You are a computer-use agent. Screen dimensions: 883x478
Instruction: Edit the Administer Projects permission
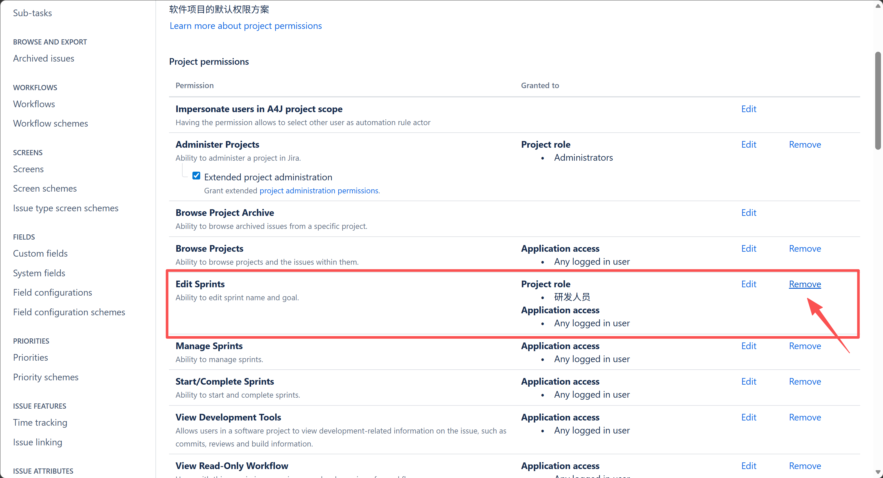(x=749, y=144)
